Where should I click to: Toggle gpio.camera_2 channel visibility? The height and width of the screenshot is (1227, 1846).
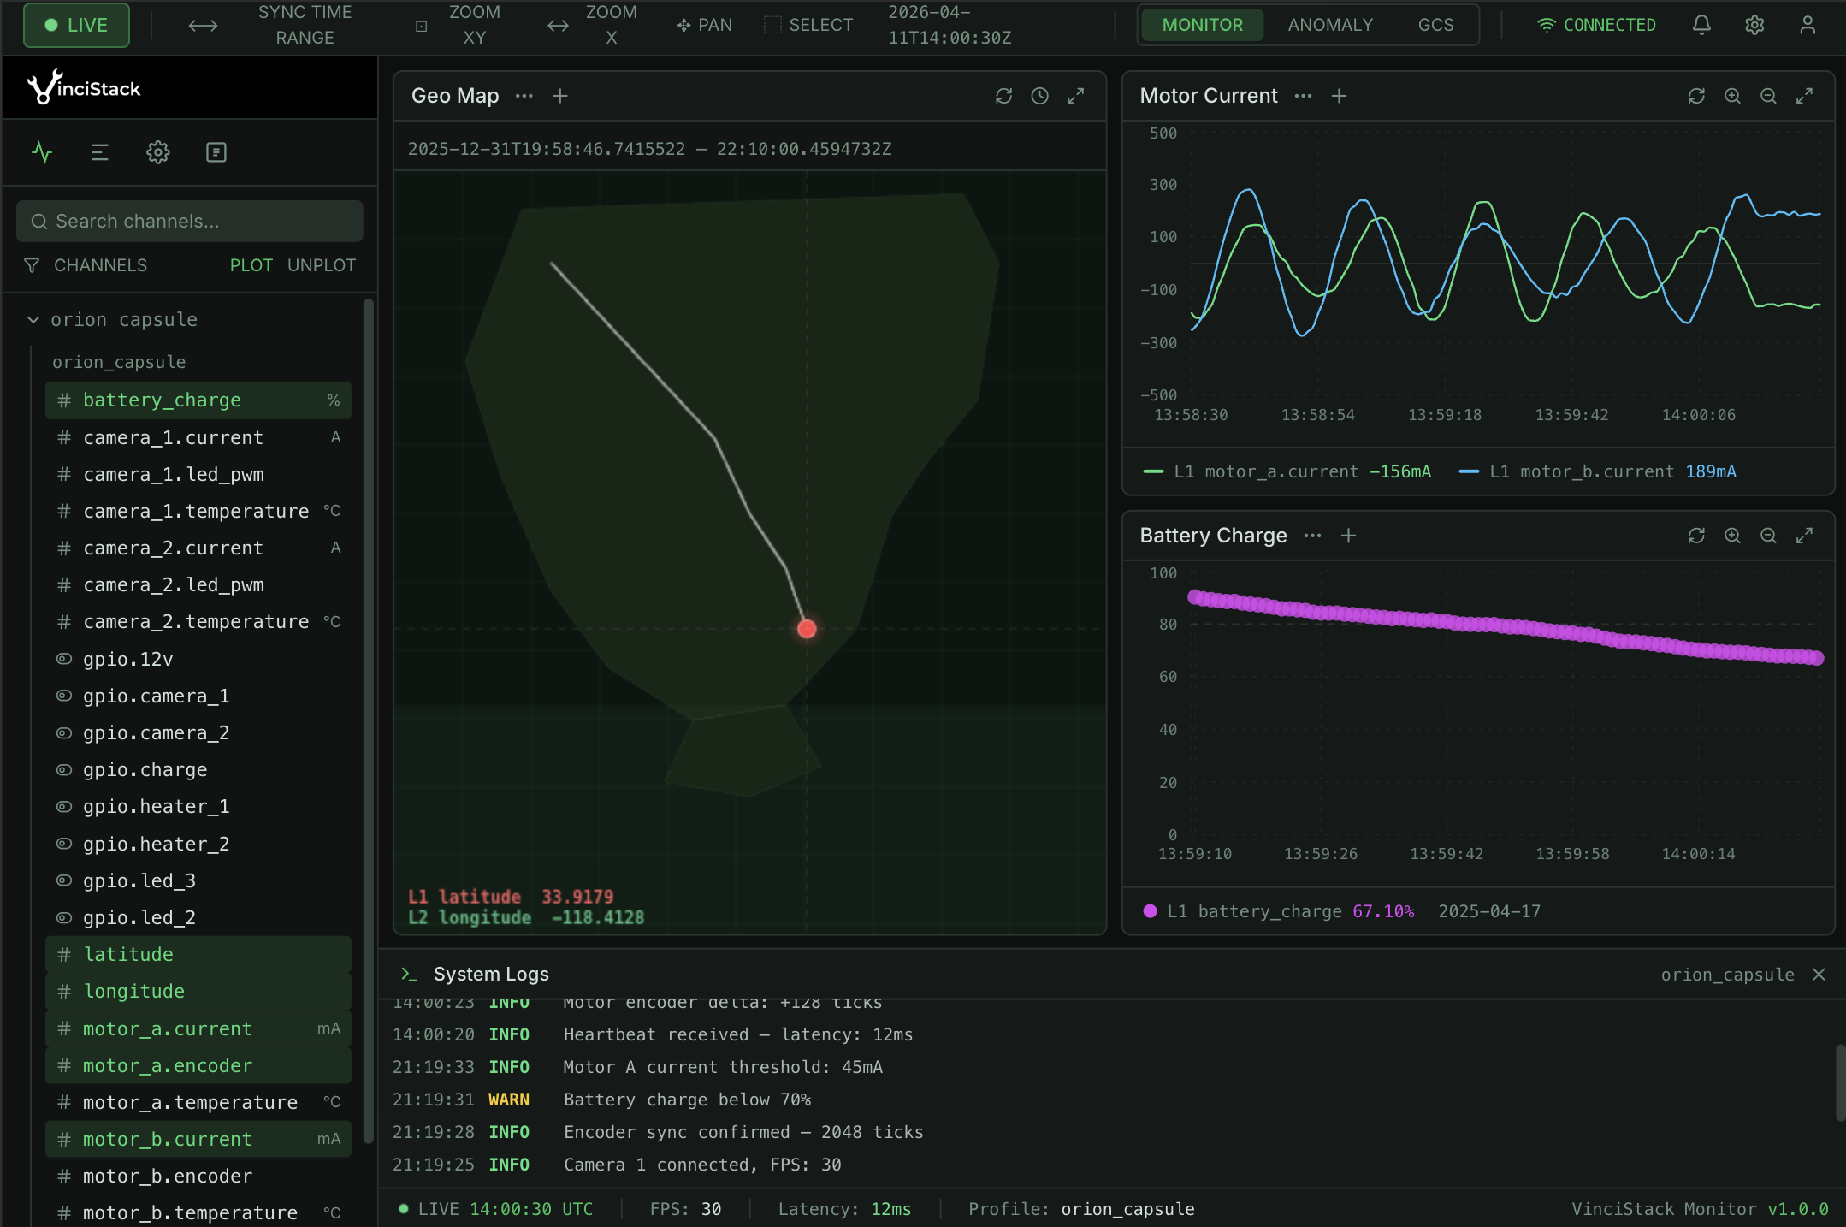[x=64, y=732]
